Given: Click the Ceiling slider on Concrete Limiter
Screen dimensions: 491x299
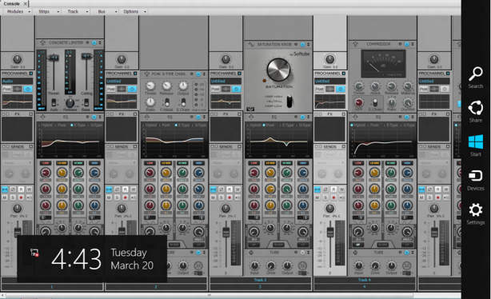Looking at the screenshot, I should click(x=86, y=56).
